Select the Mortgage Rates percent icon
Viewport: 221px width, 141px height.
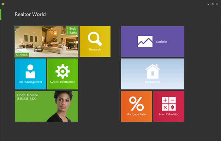pos(136,104)
